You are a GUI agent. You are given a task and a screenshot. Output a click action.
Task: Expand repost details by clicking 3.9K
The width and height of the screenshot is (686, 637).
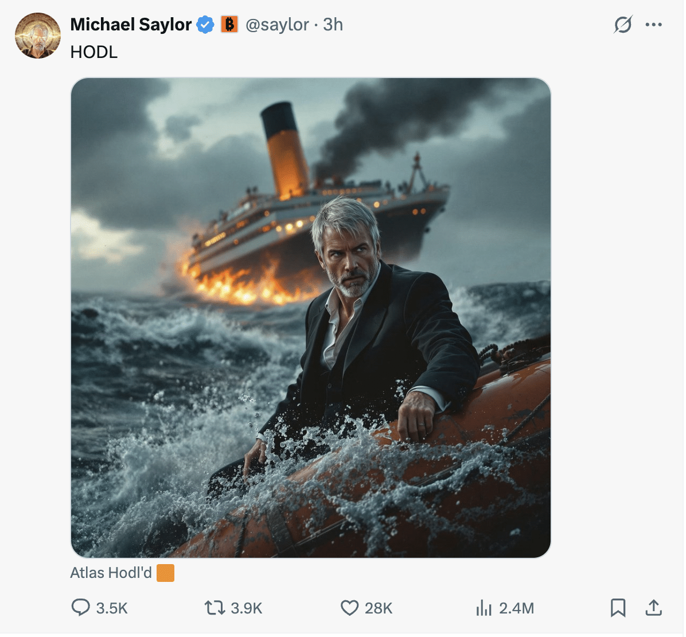click(247, 608)
